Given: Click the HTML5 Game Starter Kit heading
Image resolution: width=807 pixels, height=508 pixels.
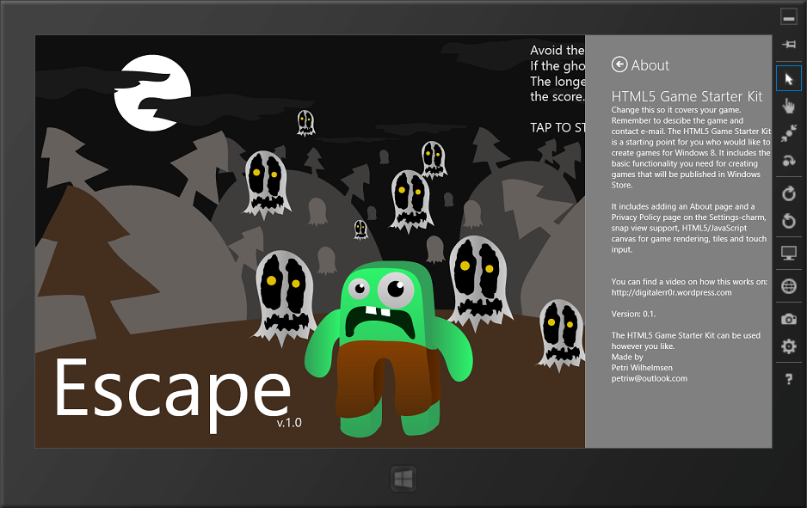Looking at the screenshot, I should tap(687, 96).
